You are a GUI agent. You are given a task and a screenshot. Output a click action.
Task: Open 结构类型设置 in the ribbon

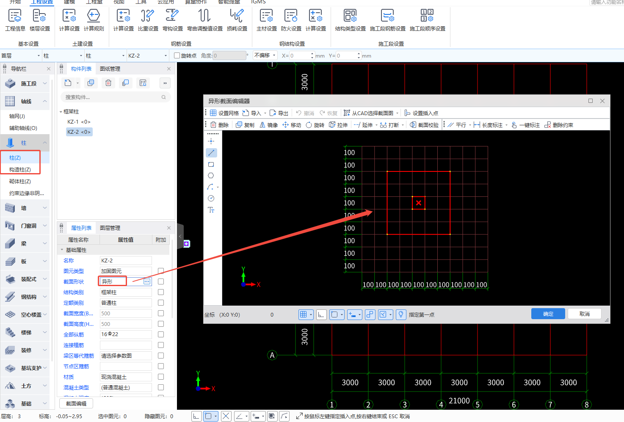[351, 20]
